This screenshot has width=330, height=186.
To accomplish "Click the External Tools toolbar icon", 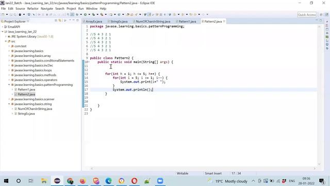I will [102, 14].
